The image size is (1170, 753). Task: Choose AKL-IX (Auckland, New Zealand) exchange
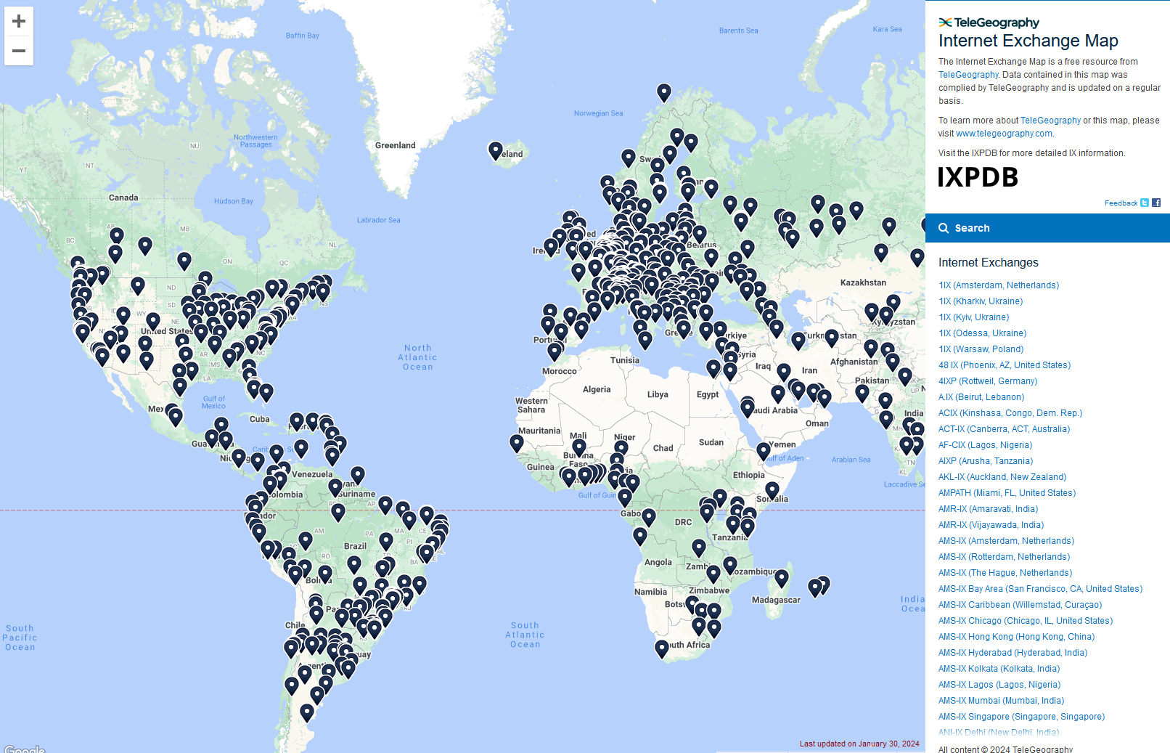(x=1002, y=477)
